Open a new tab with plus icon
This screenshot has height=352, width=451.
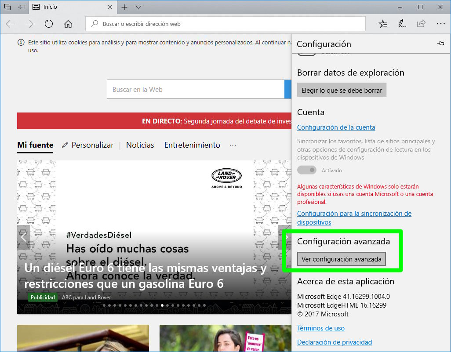(x=124, y=7)
